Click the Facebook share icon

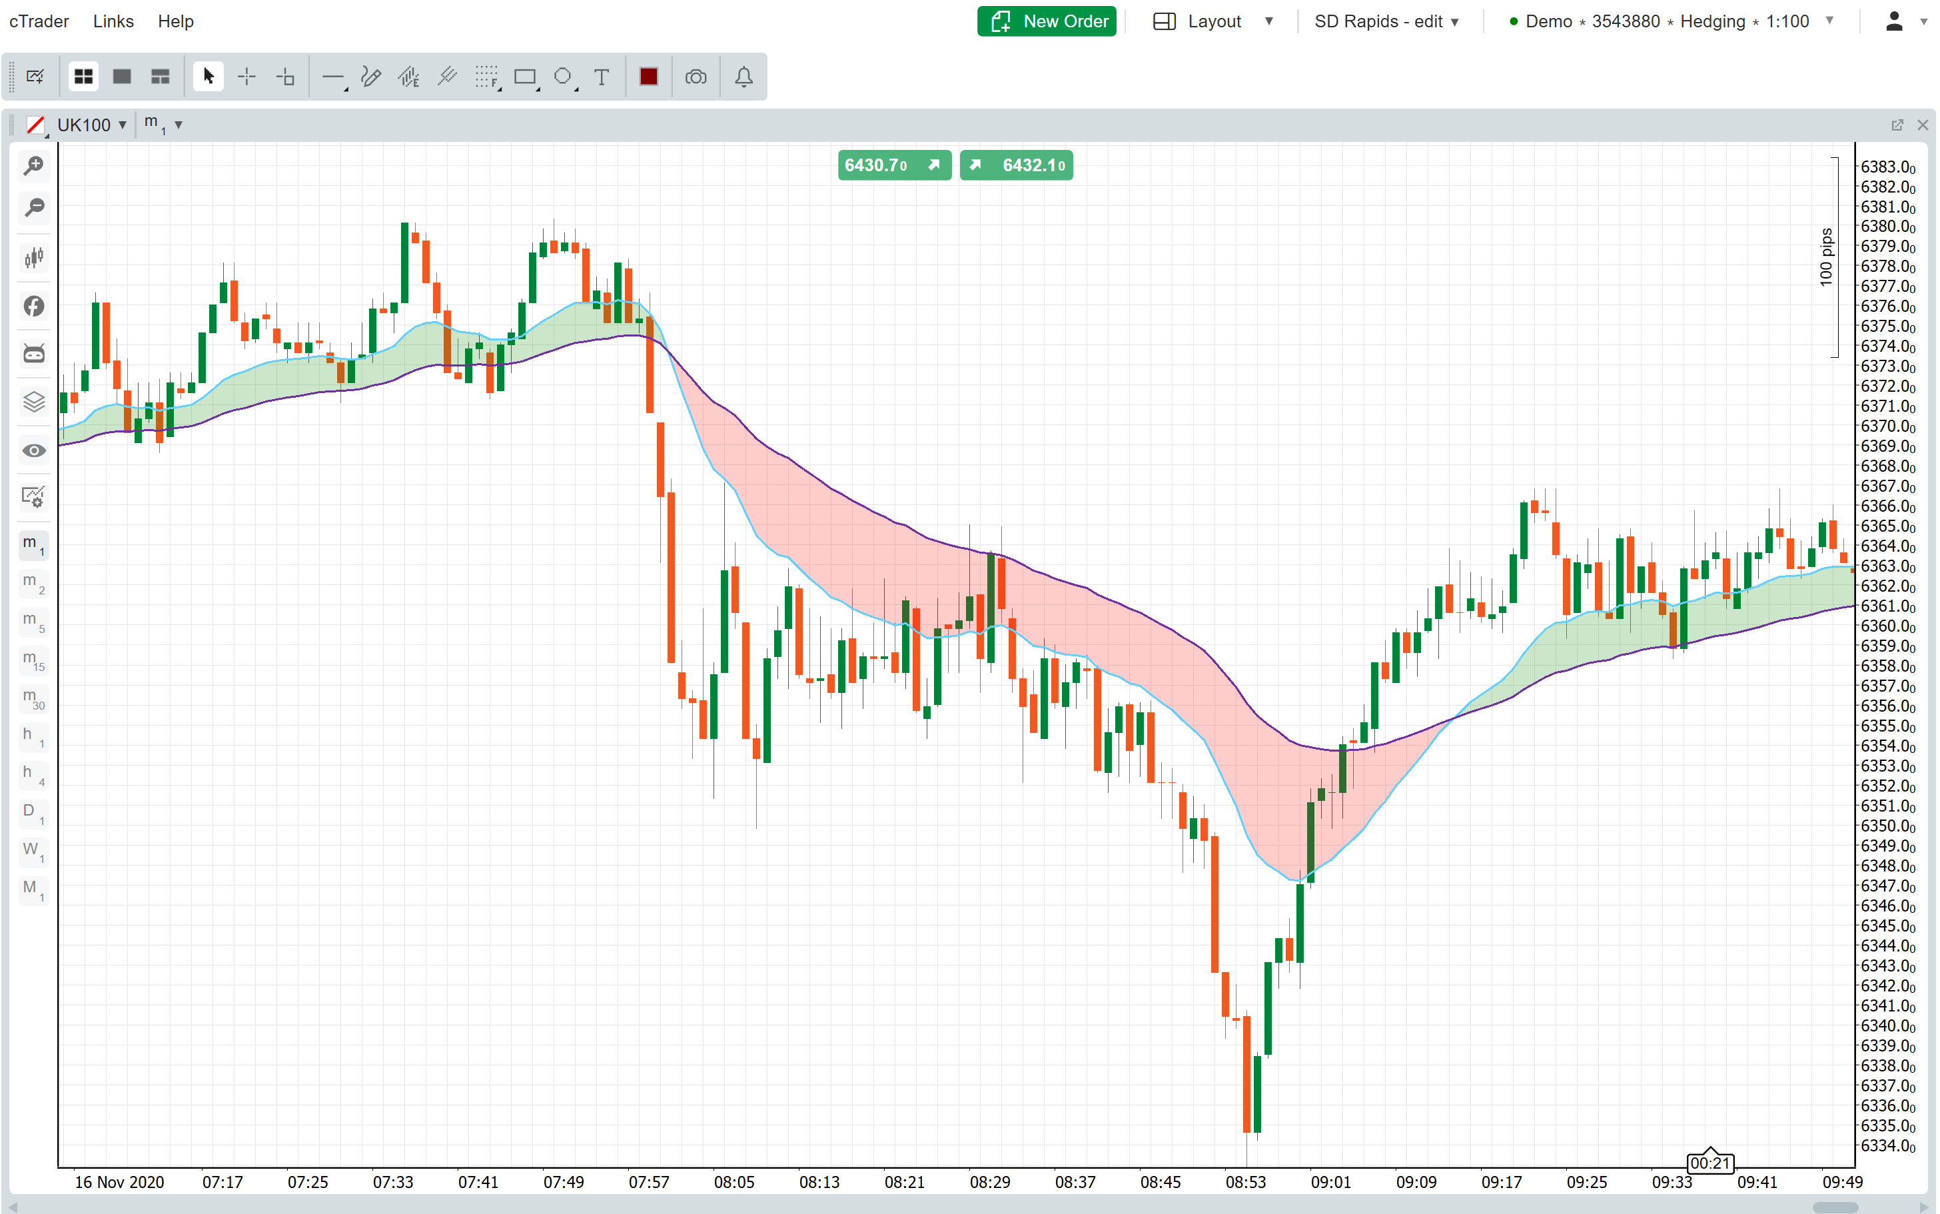[34, 306]
